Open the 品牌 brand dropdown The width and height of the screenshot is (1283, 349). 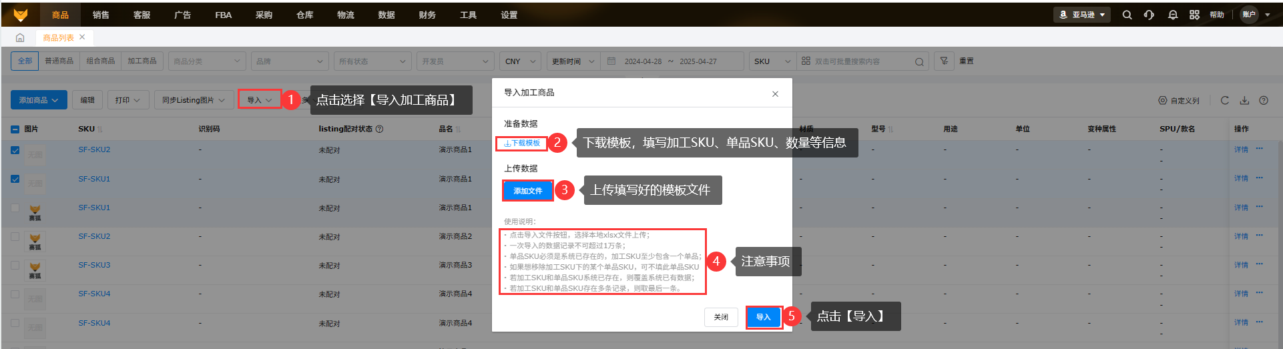pyautogui.click(x=290, y=61)
